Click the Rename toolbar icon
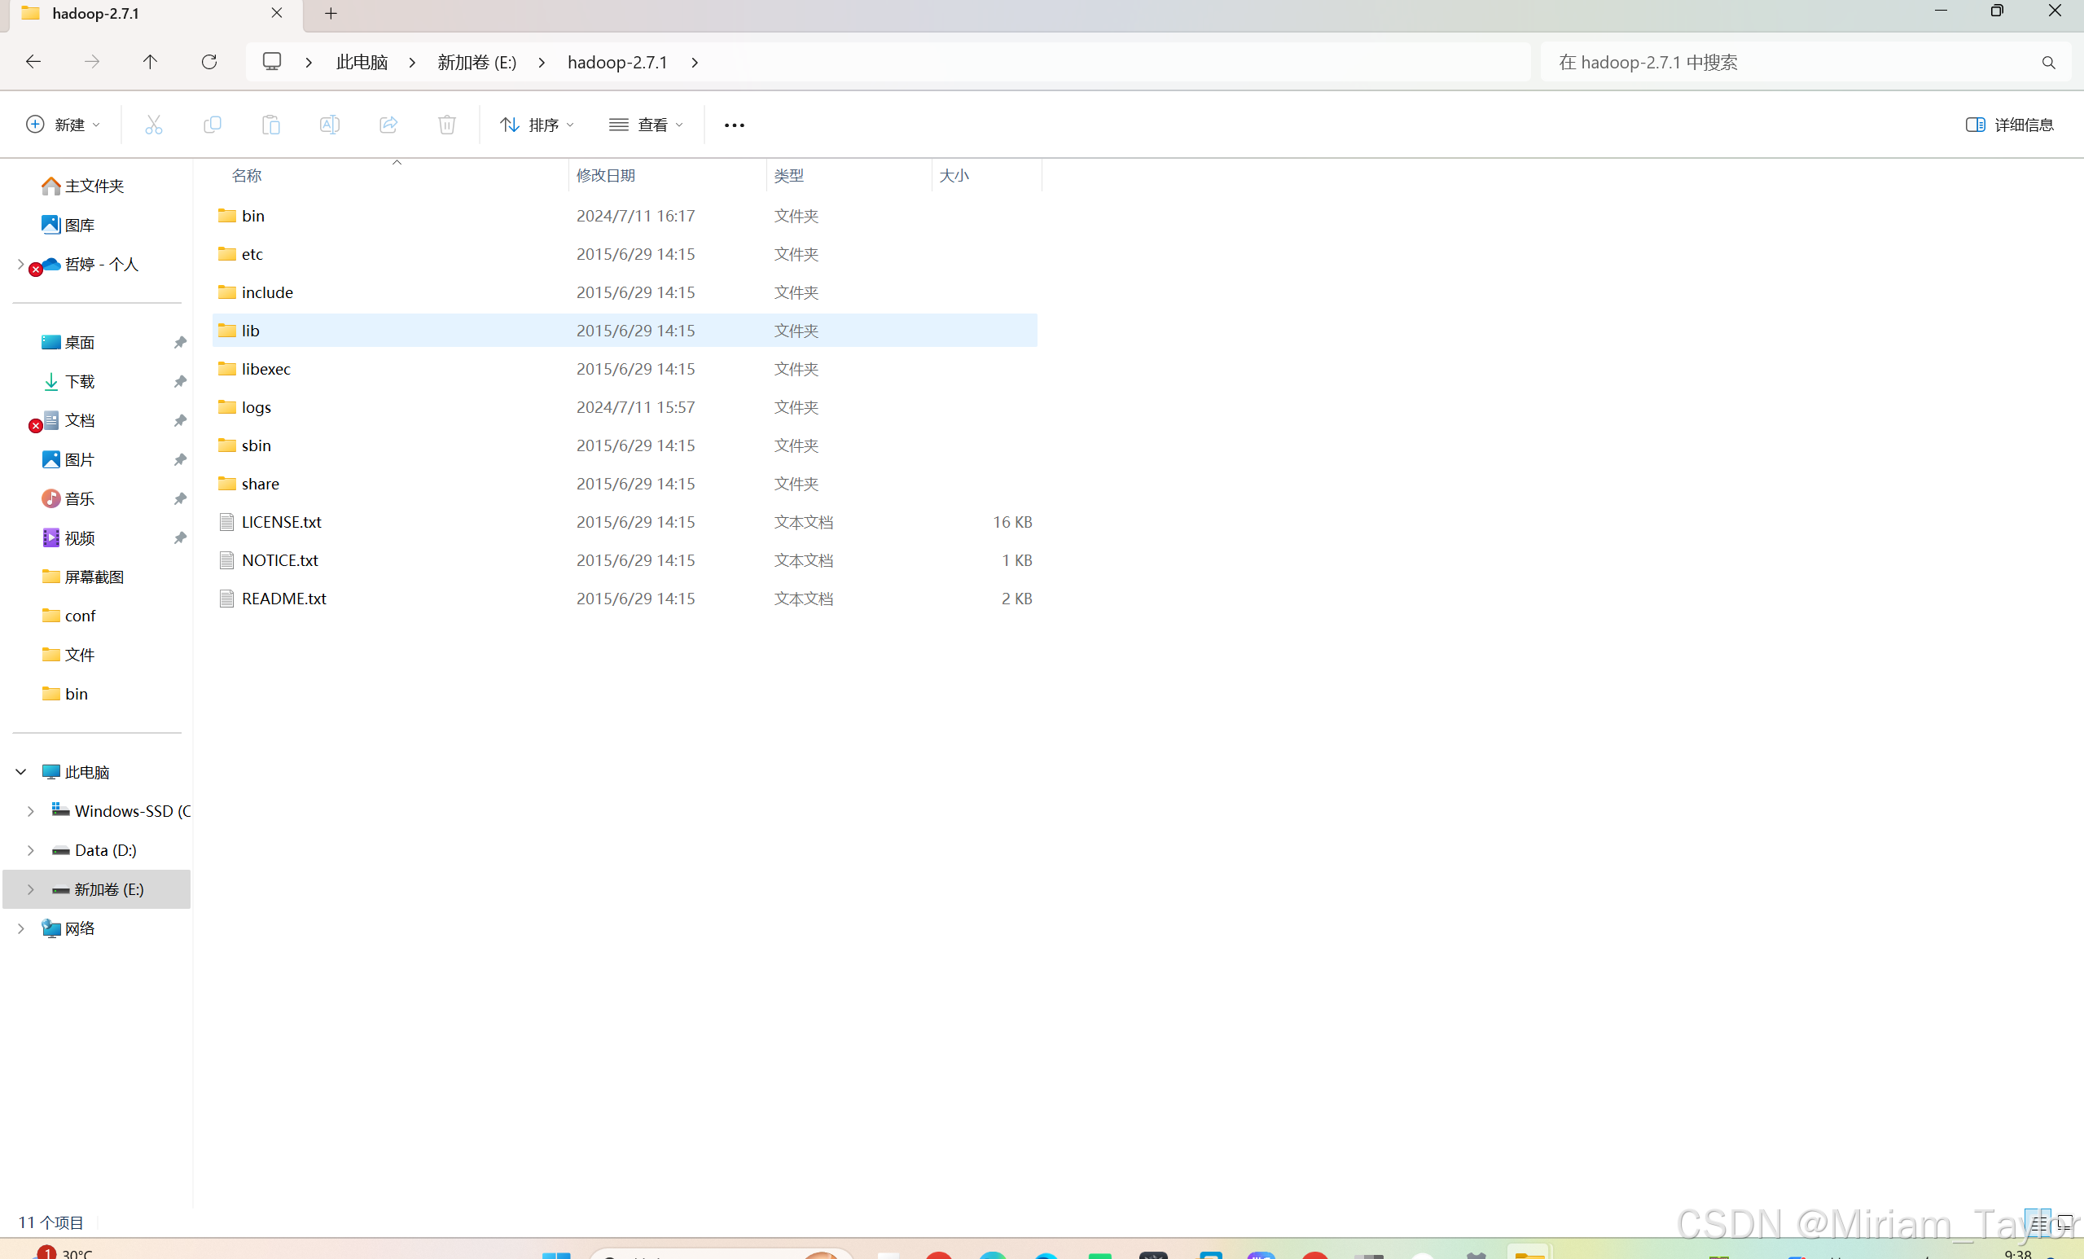2084x1259 pixels. (x=329, y=125)
